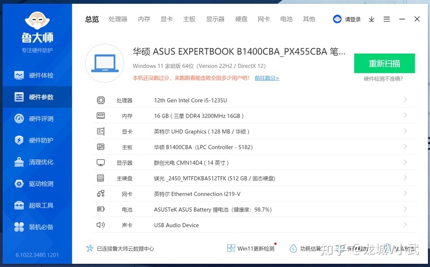
Task: Switch to the 显卡 tab
Action: [x=166, y=19]
